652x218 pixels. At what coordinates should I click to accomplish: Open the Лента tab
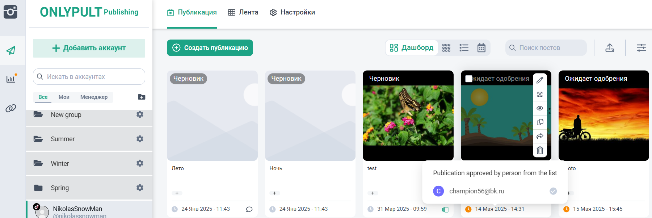click(243, 12)
